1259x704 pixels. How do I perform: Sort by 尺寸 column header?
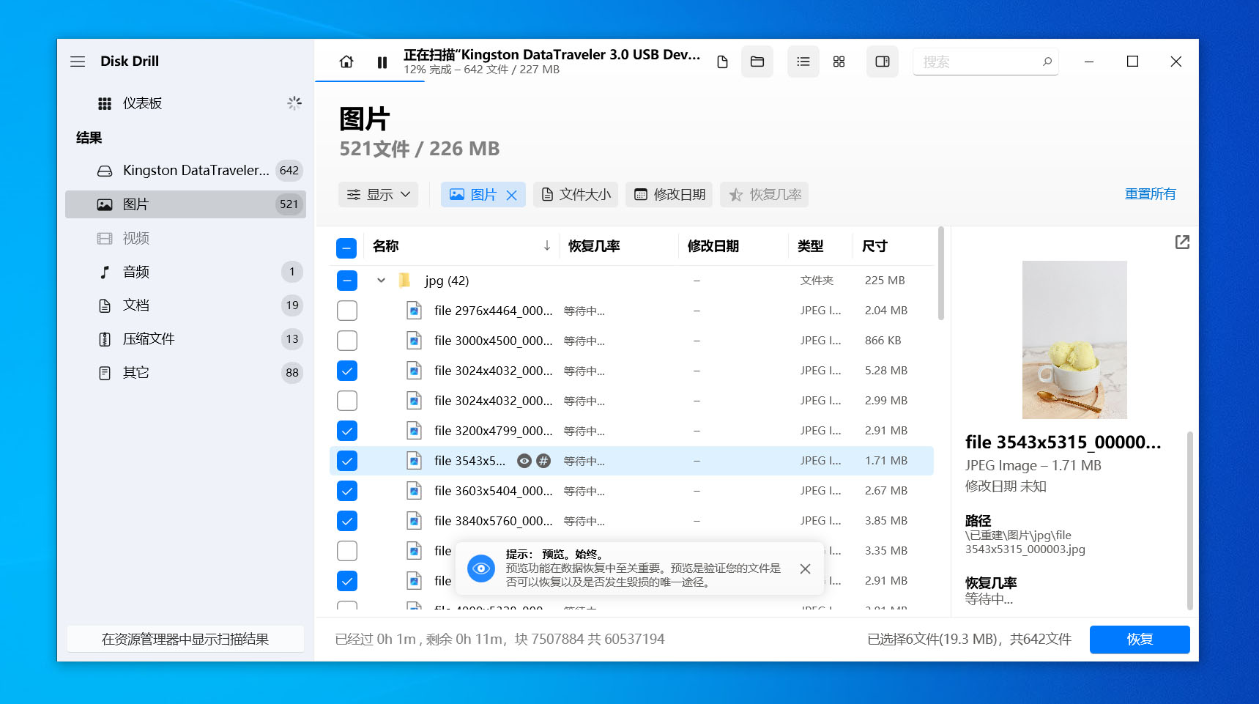[874, 246]
